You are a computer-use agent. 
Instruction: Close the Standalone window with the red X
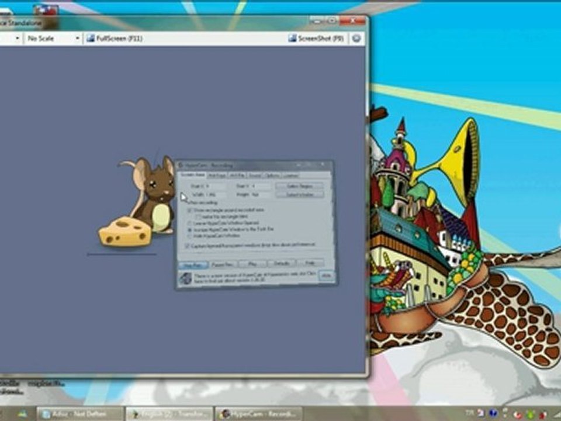tap(352, 21)
